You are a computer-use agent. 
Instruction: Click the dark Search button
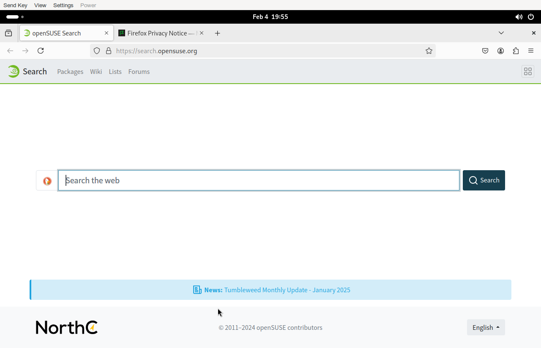484,180
